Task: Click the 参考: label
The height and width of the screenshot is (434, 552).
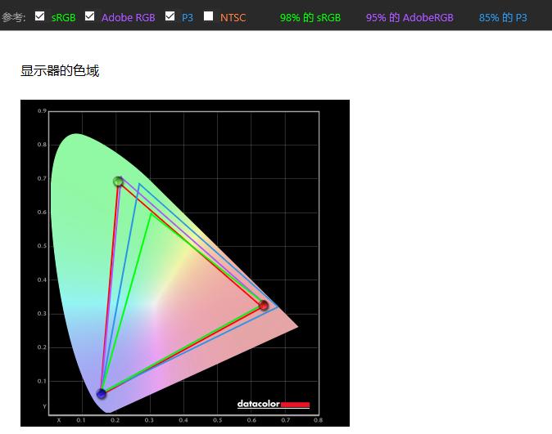Action: coord(14,17)
